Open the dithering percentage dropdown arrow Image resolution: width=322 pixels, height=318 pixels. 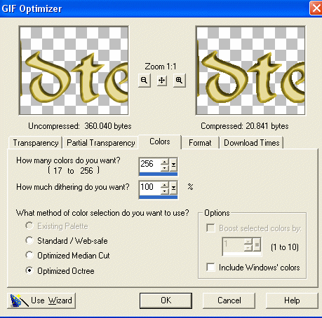173,188
